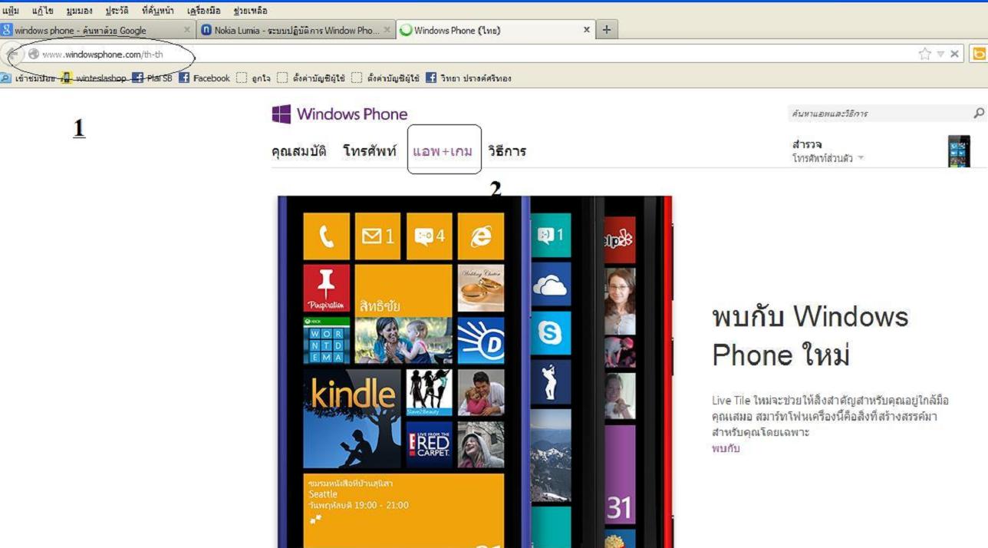Click the snowy mountain photo tile
This screenshot has height=548, width=988.
[x=552, y=455]
